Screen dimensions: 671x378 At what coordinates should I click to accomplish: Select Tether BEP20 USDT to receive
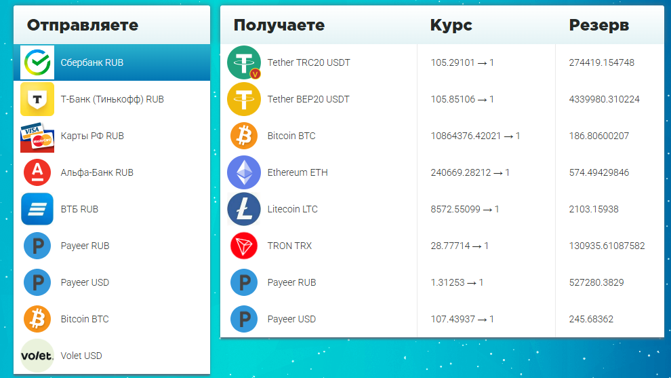pos(308,100)
